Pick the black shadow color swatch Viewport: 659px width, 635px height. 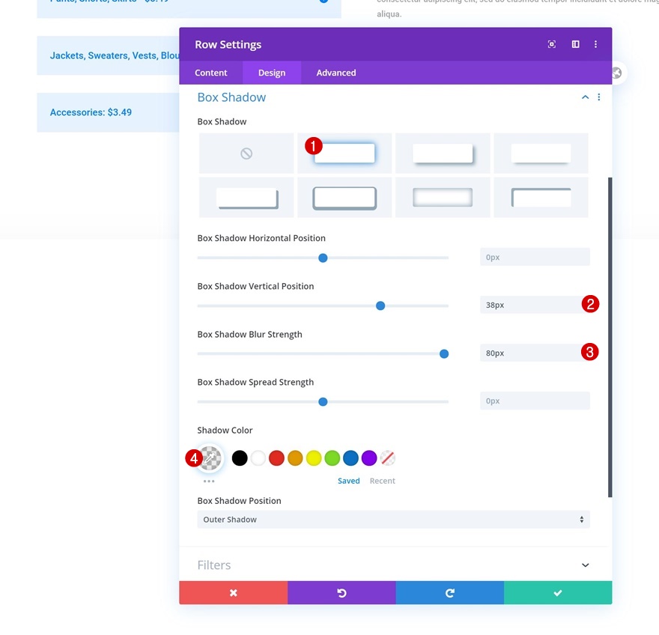click(x=240, y=458)
